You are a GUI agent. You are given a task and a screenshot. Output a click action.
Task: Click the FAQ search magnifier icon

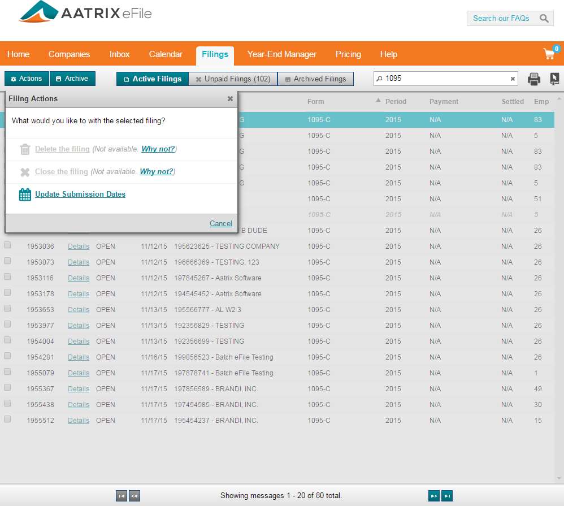coord(544,19)
